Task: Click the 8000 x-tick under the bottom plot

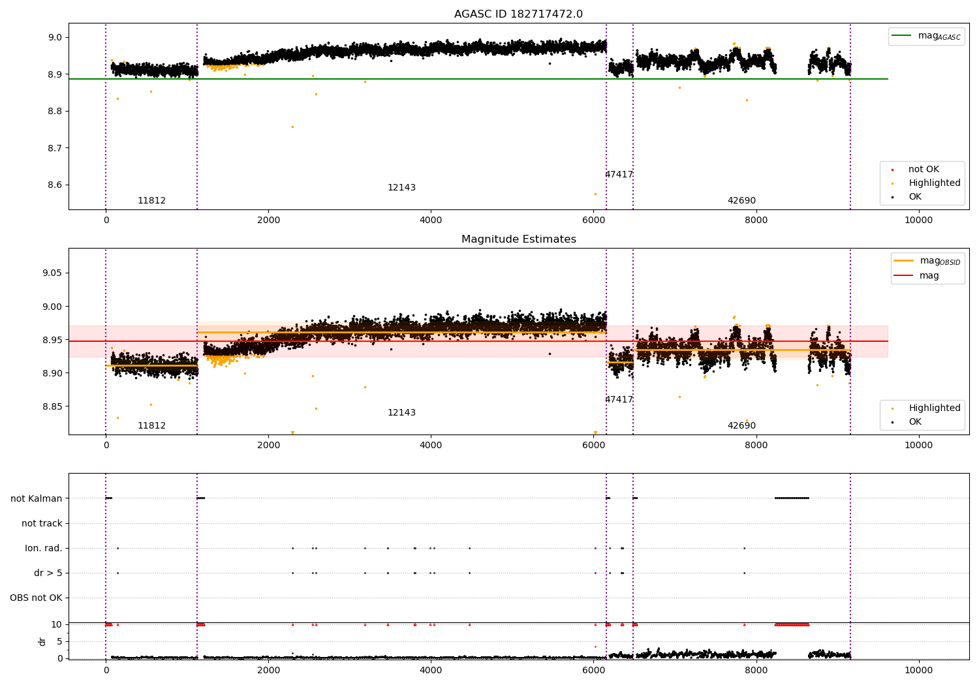Action: [756, 671]
